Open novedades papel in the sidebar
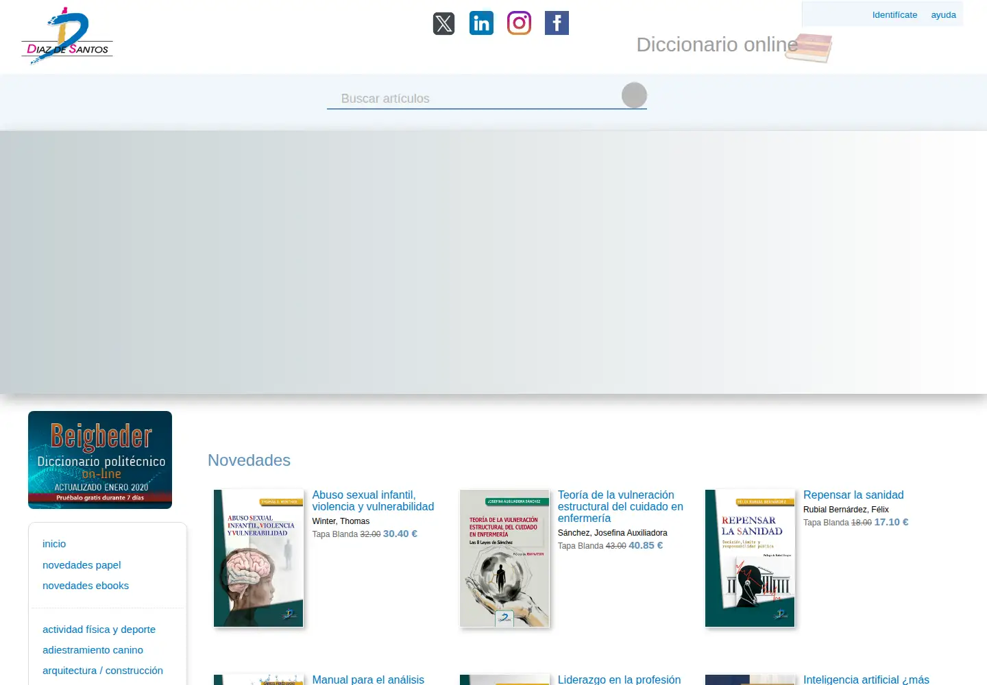 tap(82, 565)
